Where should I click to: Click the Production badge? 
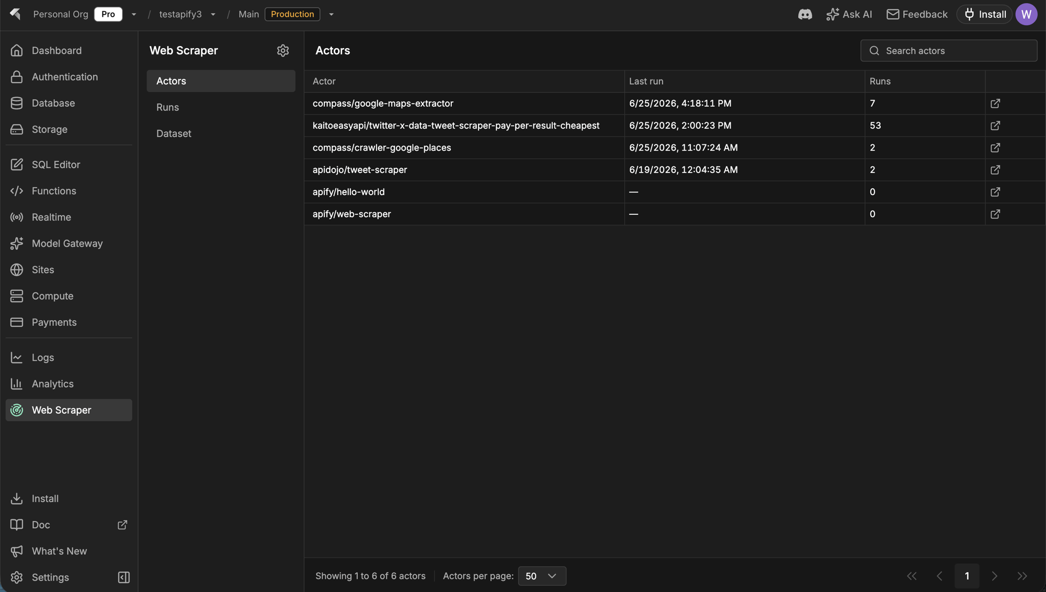pos(292,14)
